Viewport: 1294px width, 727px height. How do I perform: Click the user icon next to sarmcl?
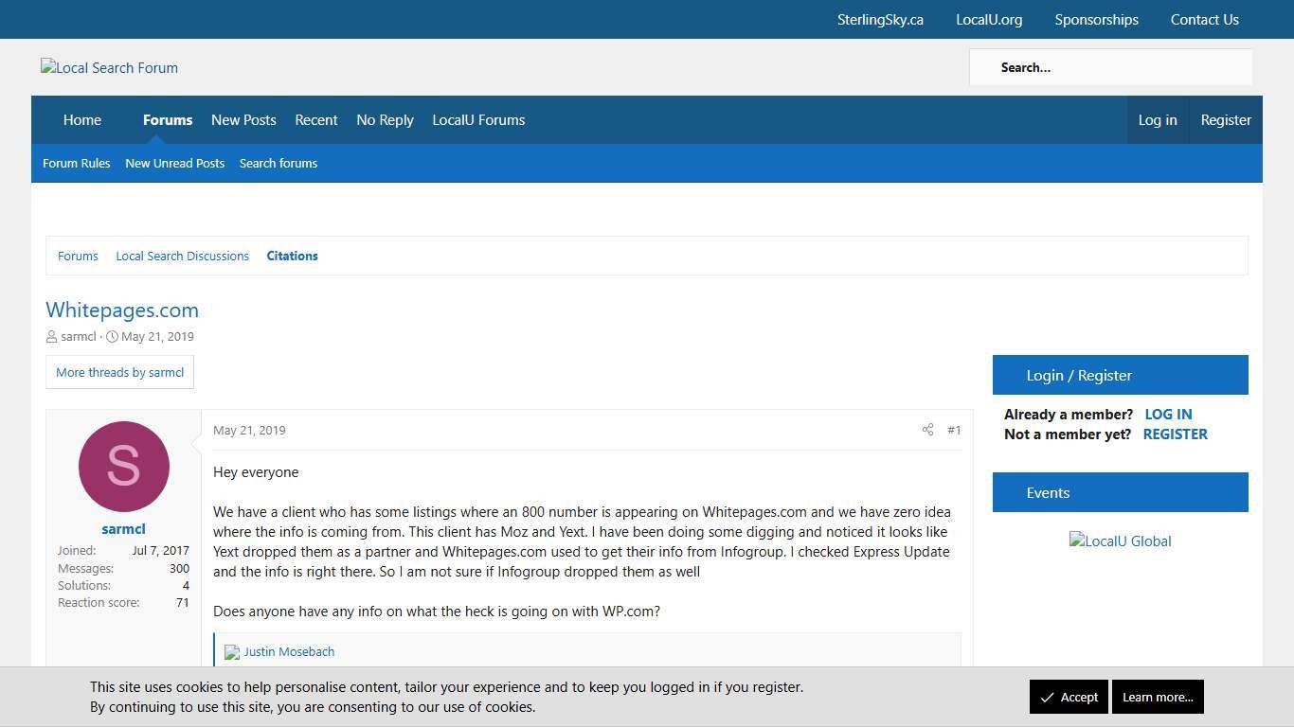pos(51,336)
